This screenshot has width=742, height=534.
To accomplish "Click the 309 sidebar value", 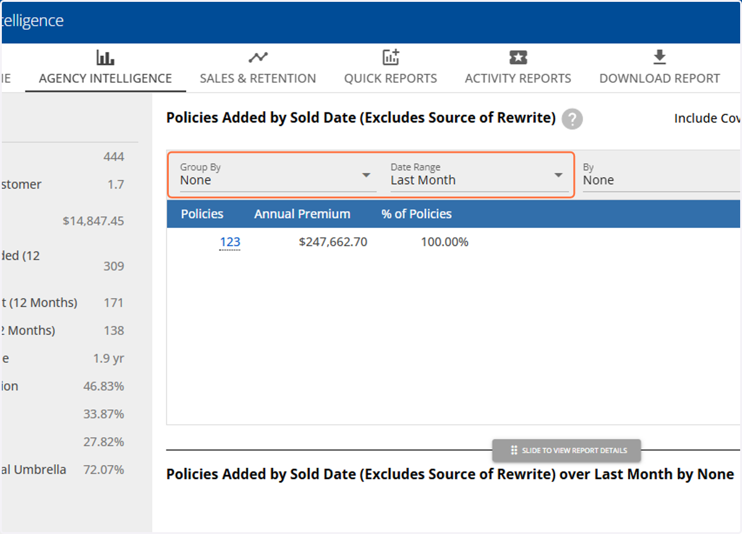I will pos(114,266).
